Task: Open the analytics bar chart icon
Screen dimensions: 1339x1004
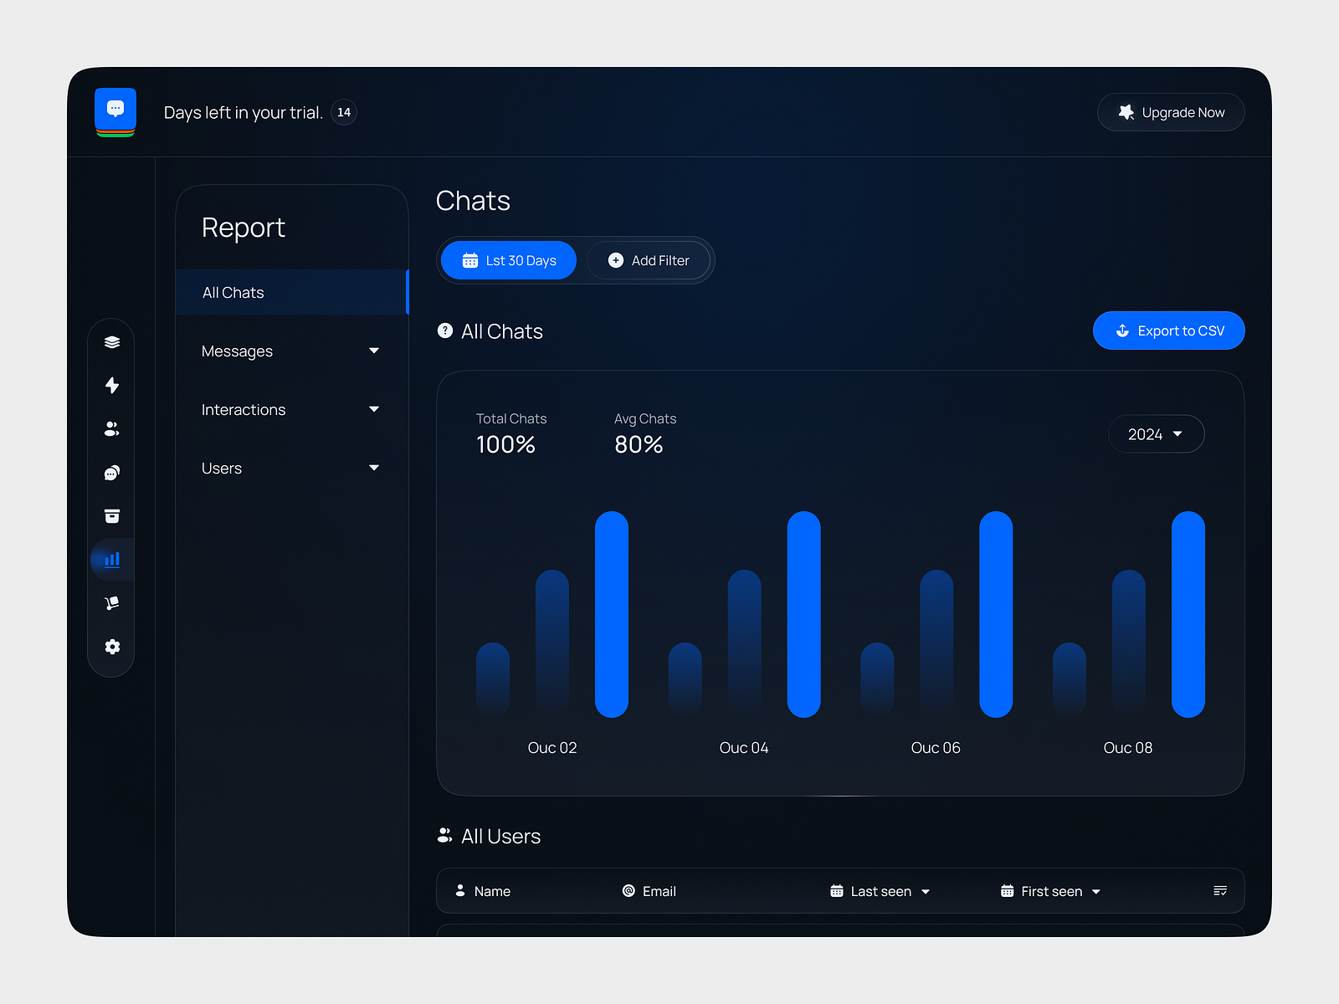Action: tap(111, 560)
